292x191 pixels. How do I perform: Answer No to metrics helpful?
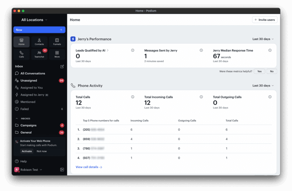pos(272,71)
